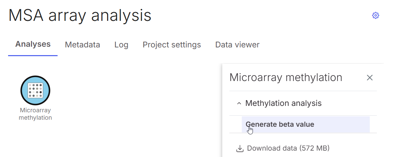Collapse the Methylation analysis chevron

(239, 104)
